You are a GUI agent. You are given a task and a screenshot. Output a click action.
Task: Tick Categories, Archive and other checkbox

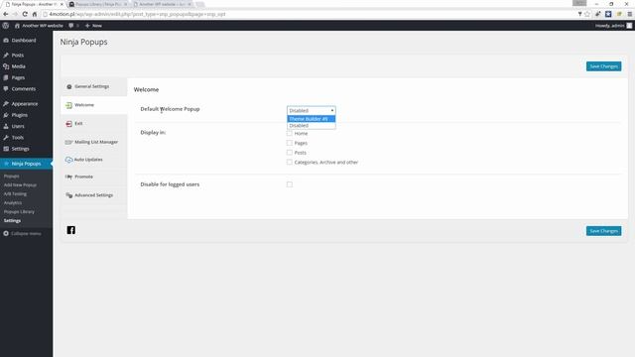289,162
